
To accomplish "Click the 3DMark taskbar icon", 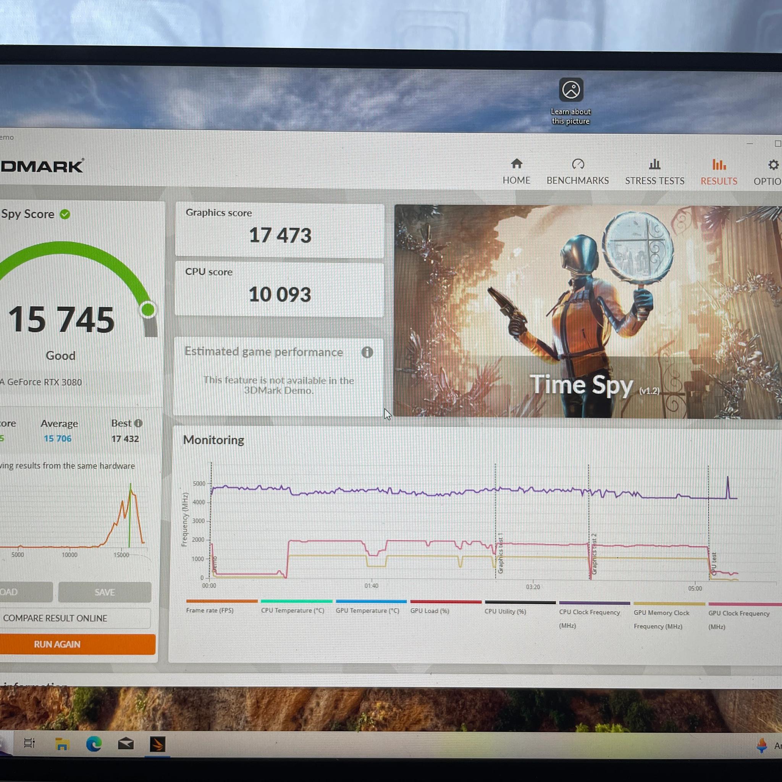I will click(157, 744).
